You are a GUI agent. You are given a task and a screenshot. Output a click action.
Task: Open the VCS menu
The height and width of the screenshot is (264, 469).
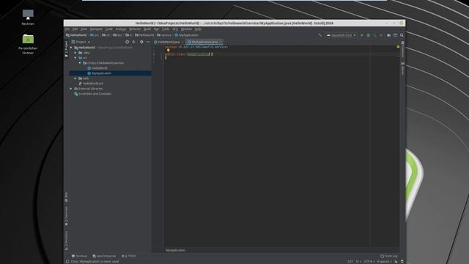tap(175, 29)
